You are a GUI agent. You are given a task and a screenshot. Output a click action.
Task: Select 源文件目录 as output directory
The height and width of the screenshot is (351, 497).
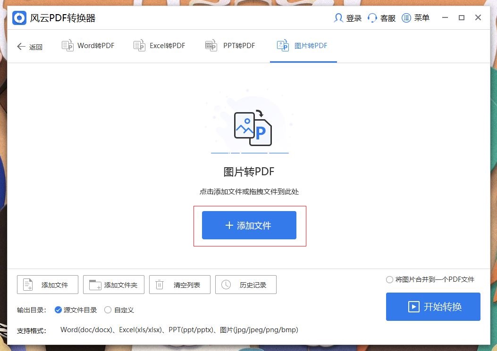point(58,310)
